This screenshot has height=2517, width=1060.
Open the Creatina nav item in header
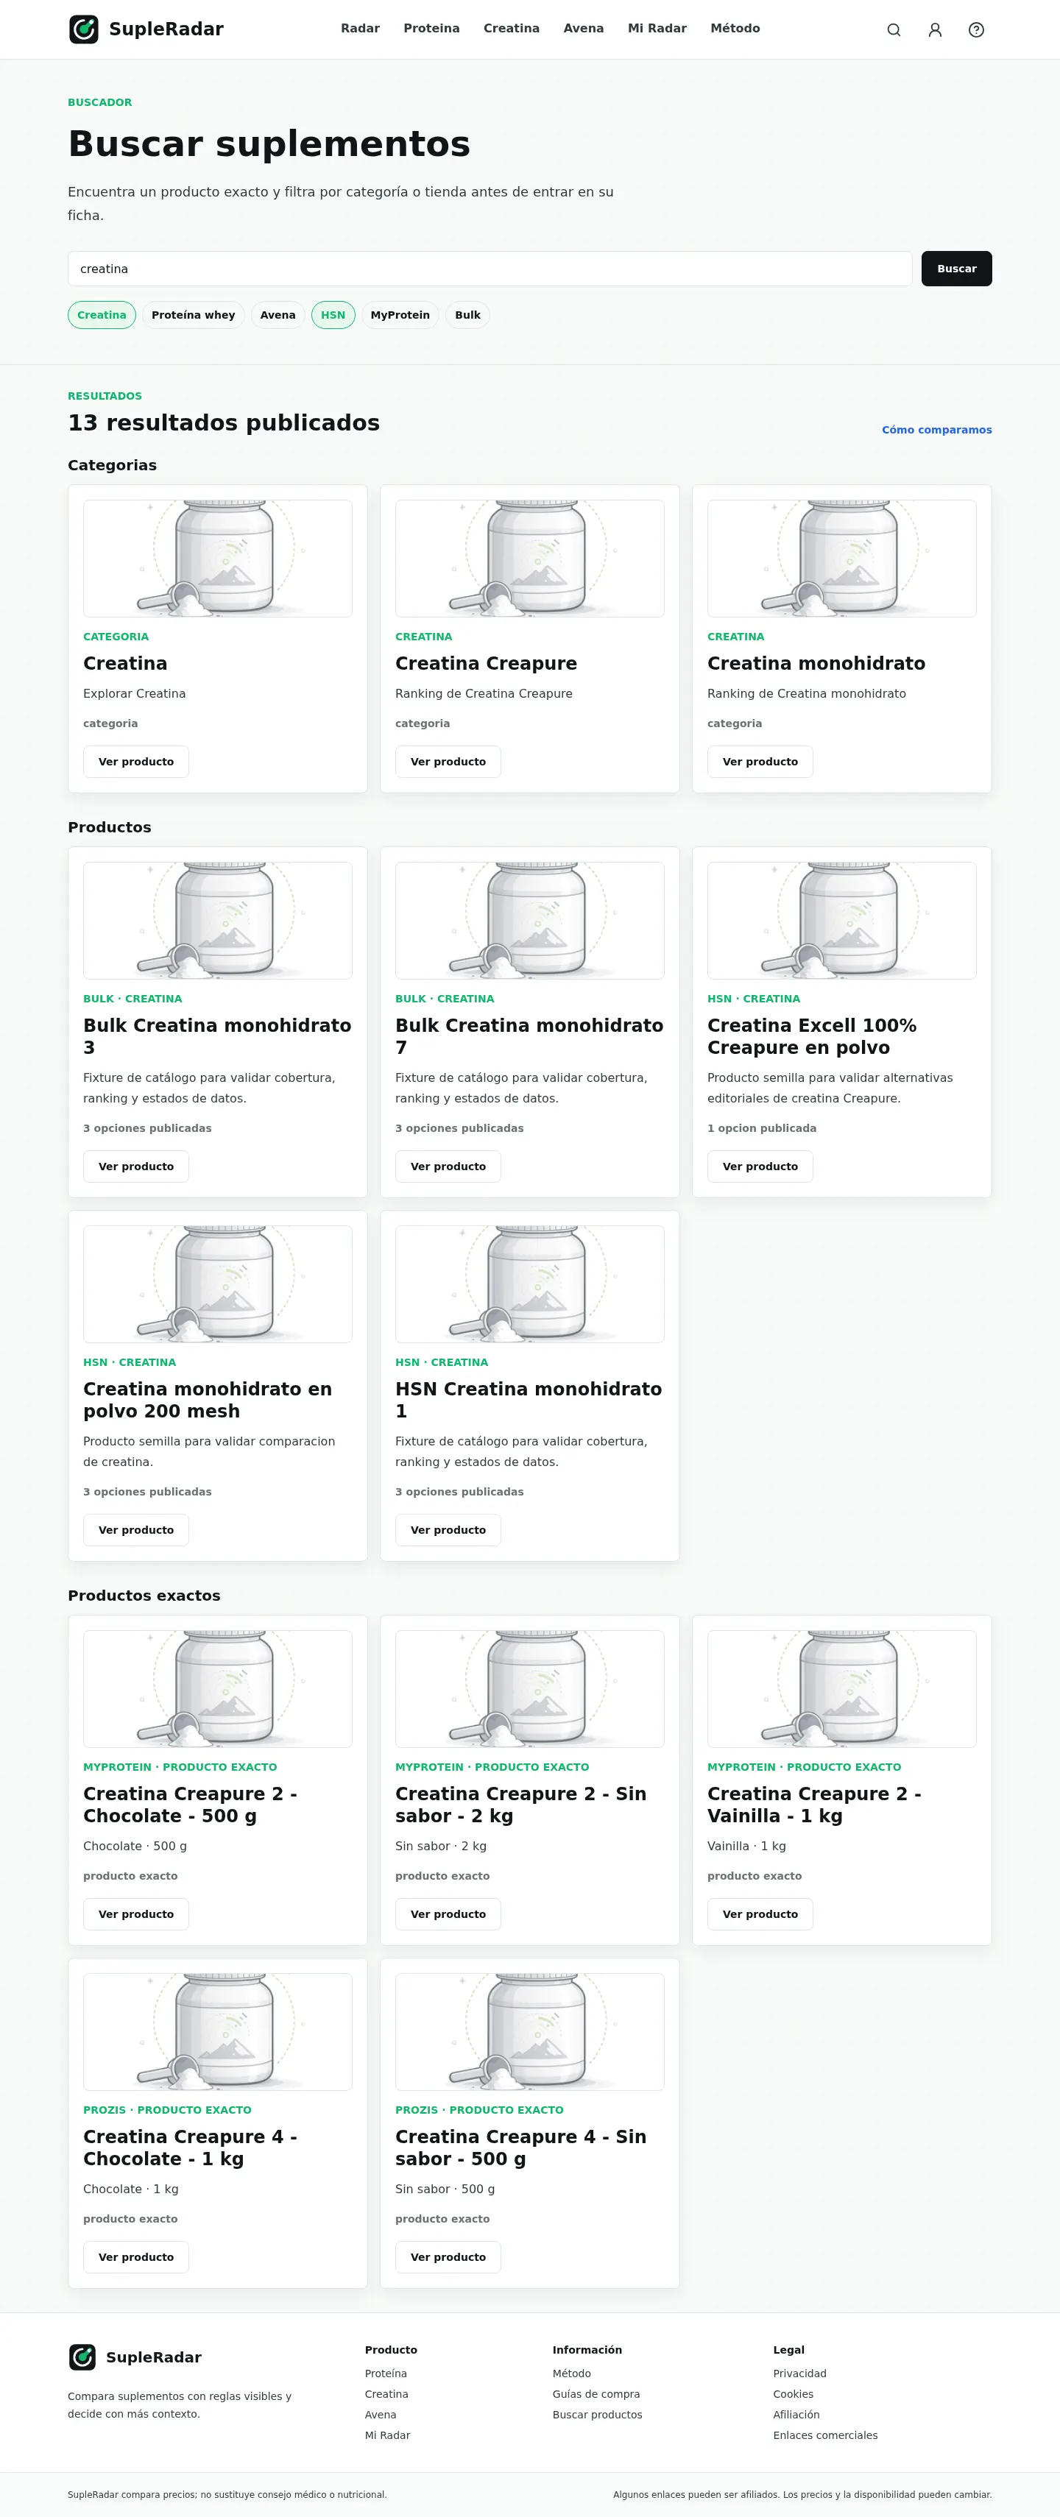click(512, 29)
